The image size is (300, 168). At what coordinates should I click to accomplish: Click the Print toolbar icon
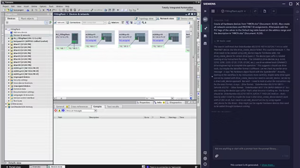(28, 10)
